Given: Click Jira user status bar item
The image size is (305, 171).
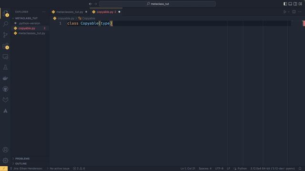Looking at the screenshot, I should tap(26, 169).
